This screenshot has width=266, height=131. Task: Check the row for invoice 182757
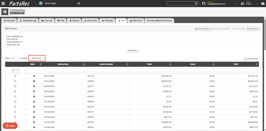[15, 86]
